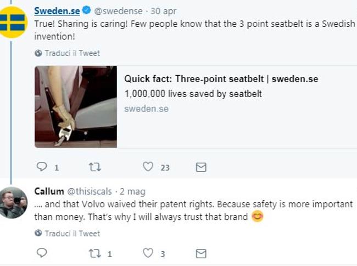Retweet the Sweden.se seatbelt tweet
The height and width of the screenshot is (266, 357).
(95, 167)
